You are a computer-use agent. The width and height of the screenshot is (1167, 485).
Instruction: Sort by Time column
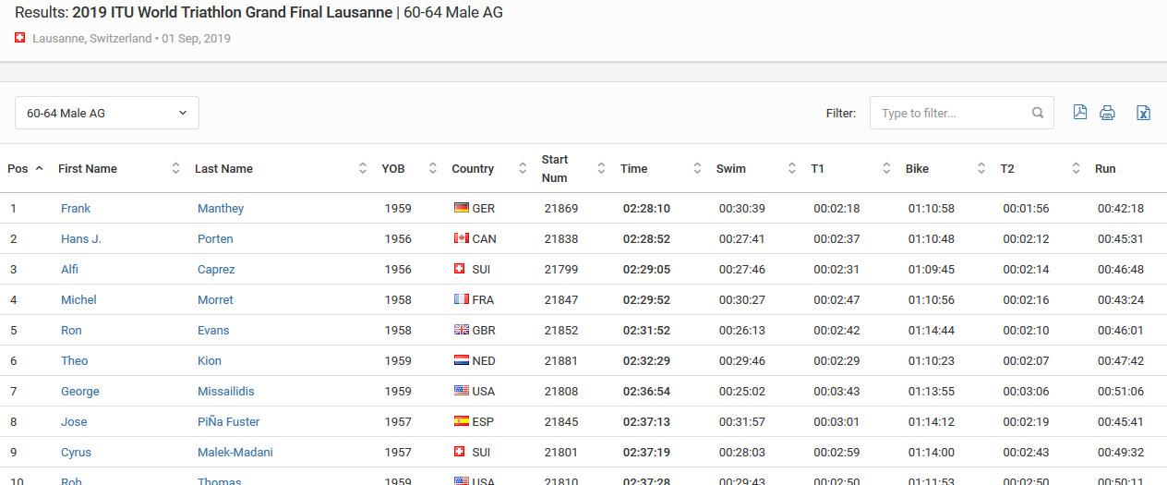(660, 168)
